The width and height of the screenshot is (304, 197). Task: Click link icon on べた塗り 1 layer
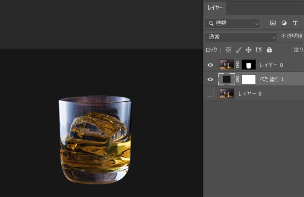pyautogui.click(x=238, y=79)
